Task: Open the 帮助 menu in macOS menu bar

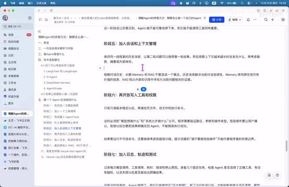Action: point(53,3)
